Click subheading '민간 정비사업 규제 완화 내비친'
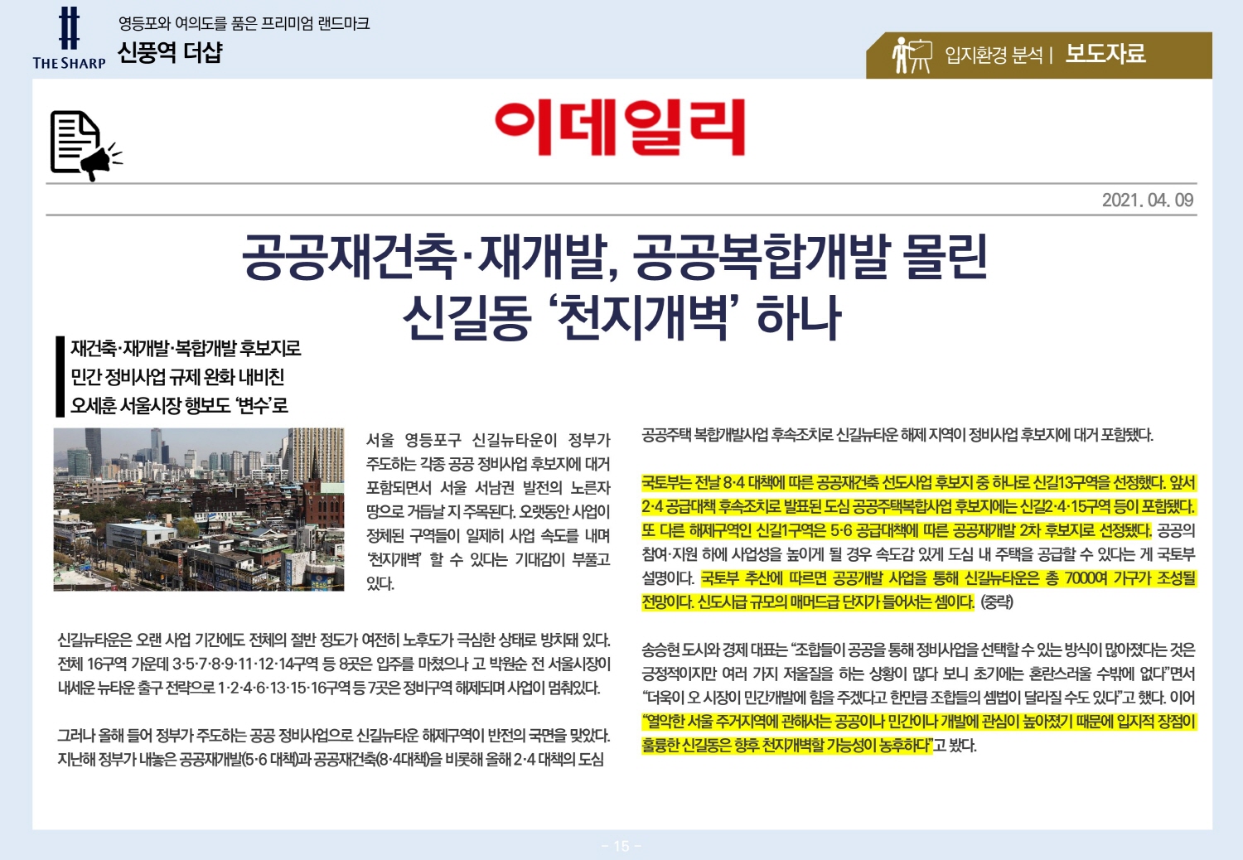The image size is (1243, 860). [x=177, y=377]
